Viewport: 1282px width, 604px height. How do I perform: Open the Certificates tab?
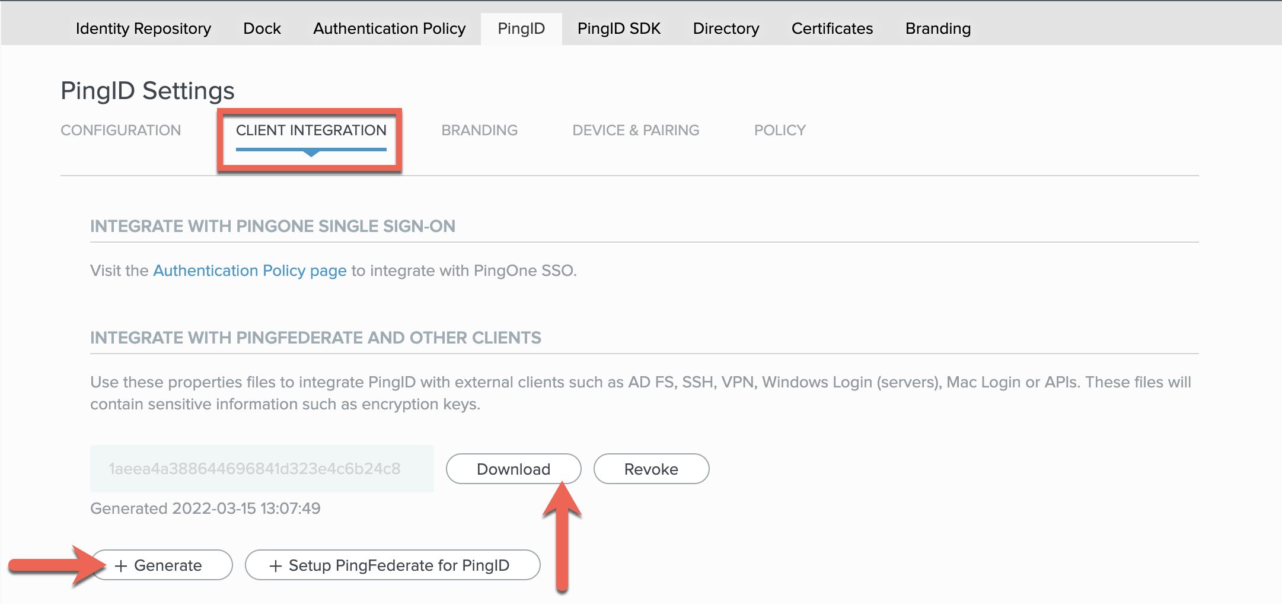tap(831, 28)
